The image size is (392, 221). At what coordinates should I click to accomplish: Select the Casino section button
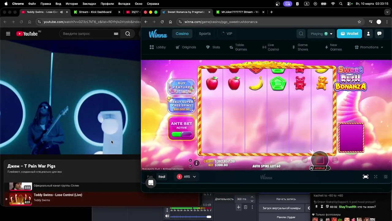click(182, 34)
